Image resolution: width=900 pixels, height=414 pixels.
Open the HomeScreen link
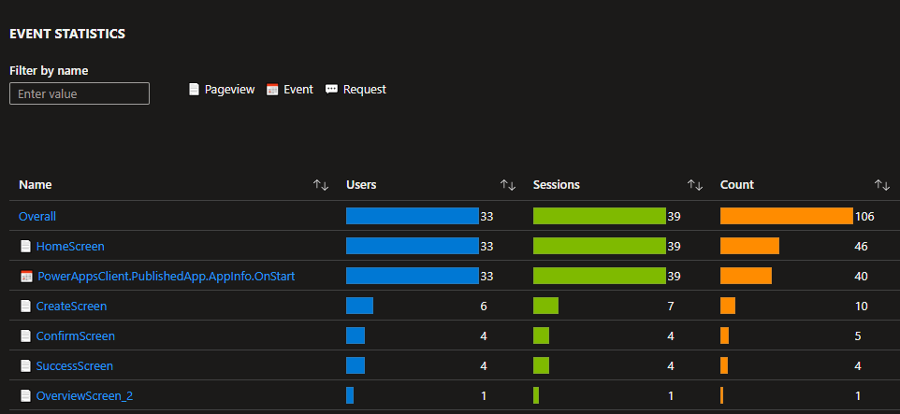tap(70, 247)
